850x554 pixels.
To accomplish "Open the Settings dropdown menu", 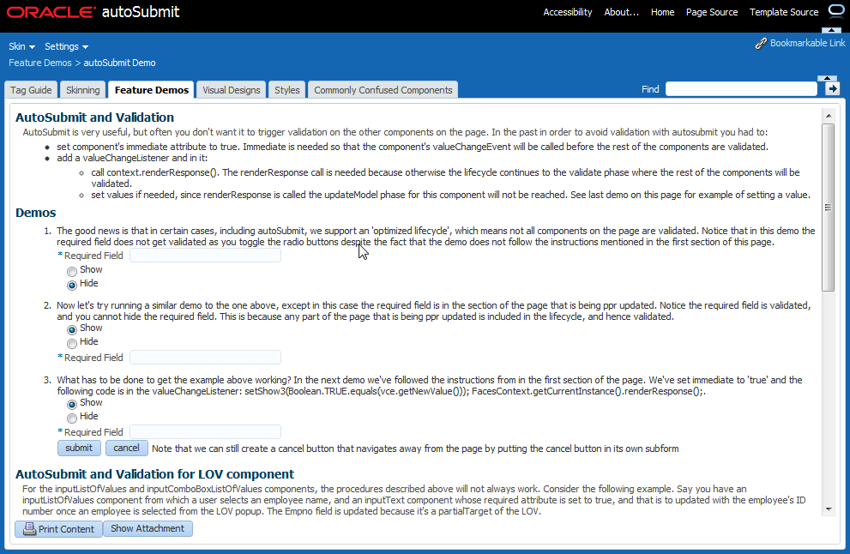I will tap(66, 46).
